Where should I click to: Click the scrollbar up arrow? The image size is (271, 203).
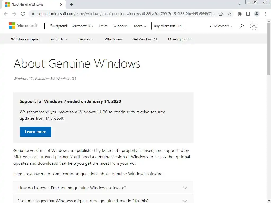[269, 21]
